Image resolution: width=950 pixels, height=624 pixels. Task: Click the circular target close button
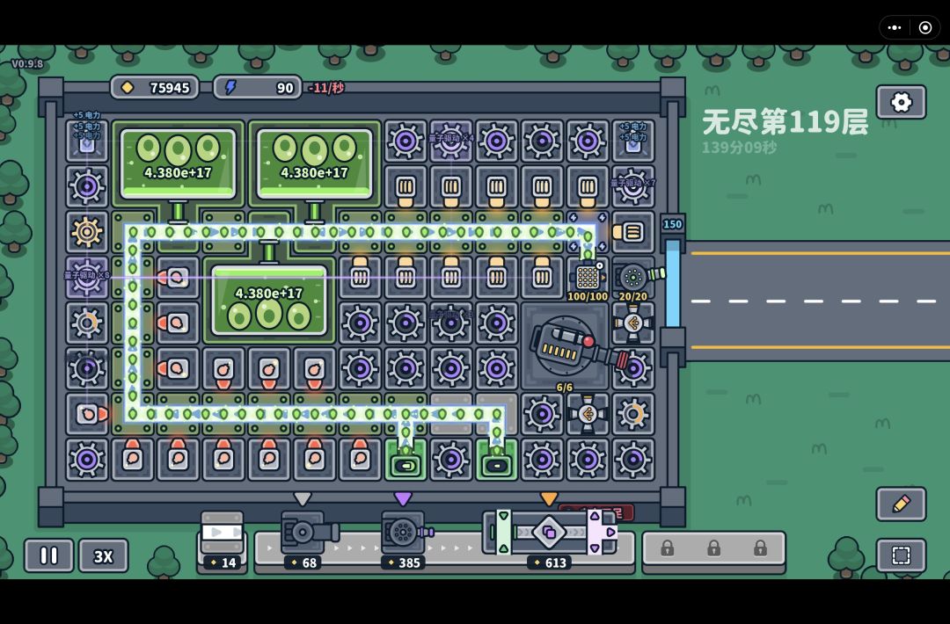pos(925,27)
